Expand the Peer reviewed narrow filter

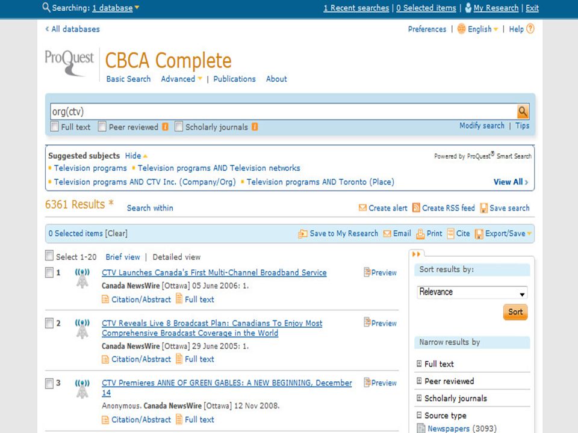[419, 381]
